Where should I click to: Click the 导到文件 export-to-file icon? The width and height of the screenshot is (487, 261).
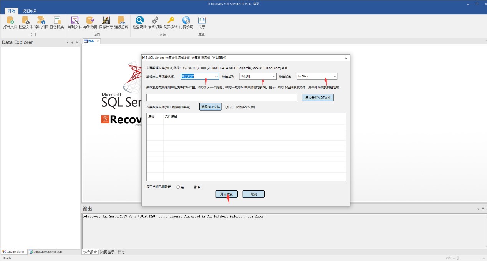[x=75, y=23]
